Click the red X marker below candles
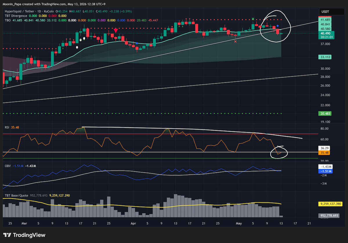The image size is (348, 243). click(235, 41)
